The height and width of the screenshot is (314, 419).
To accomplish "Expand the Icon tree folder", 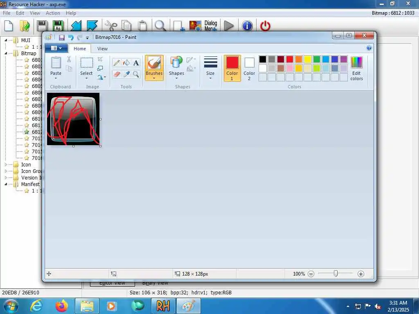I will click(6, 164).
